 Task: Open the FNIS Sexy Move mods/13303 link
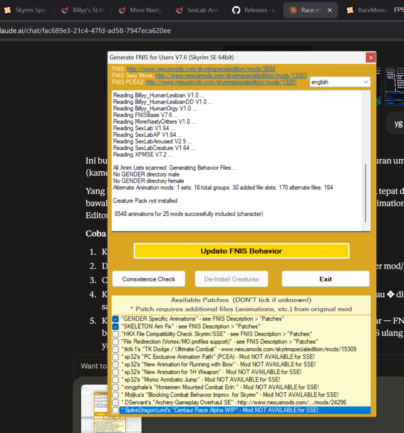[x=231, y=75]
